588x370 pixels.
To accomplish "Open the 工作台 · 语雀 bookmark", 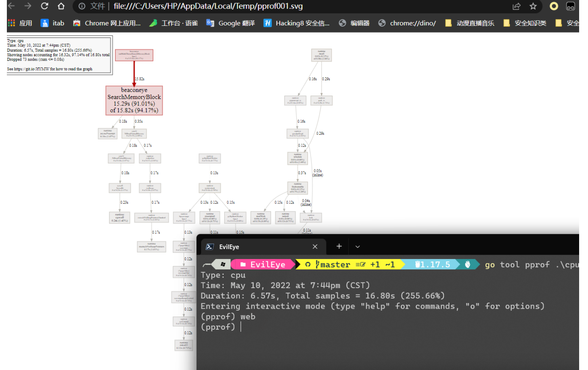I will (174, 23).
